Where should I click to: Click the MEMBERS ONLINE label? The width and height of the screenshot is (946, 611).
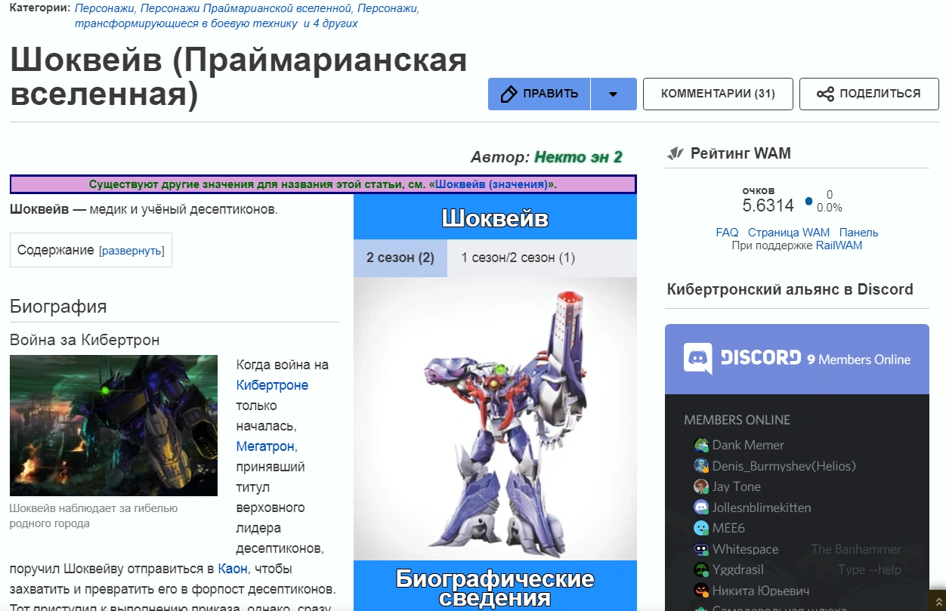click(737, 420)
